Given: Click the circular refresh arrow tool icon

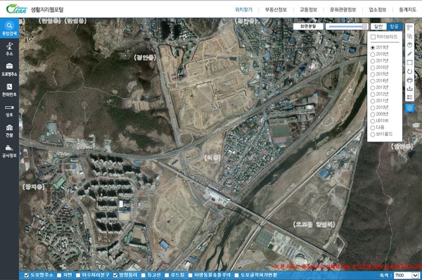Looking at the screenshot, I should [409, 71].
